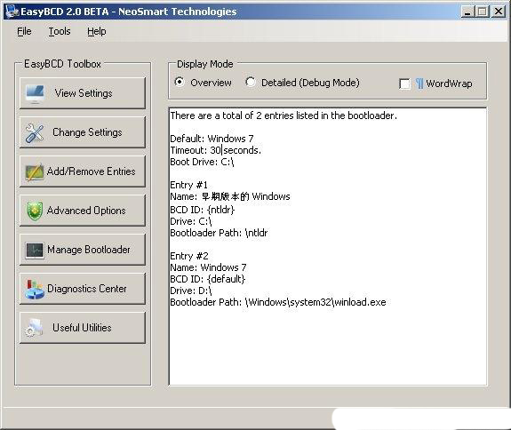This screenshot has width=511, height=430.
Task: Show Advanced Options
Action: (x=83, y=211)
